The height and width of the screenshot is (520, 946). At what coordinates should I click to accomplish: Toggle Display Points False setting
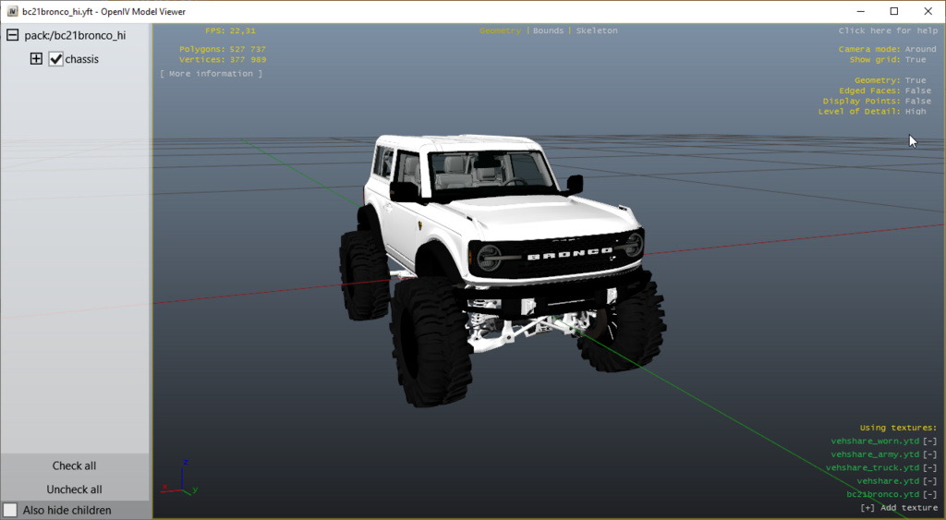(918, 101)
